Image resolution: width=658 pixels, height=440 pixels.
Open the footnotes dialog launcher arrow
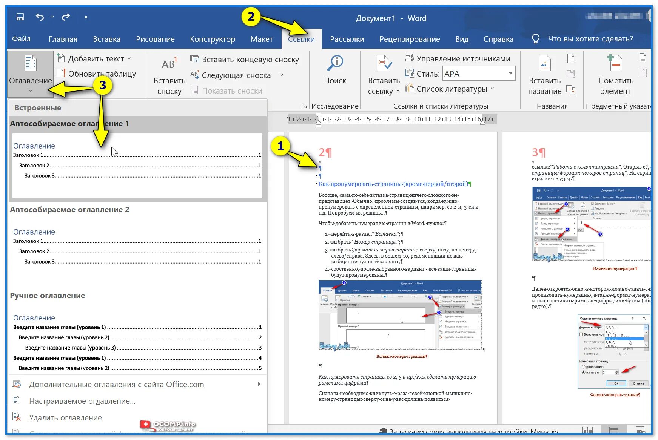pos(304,106)
